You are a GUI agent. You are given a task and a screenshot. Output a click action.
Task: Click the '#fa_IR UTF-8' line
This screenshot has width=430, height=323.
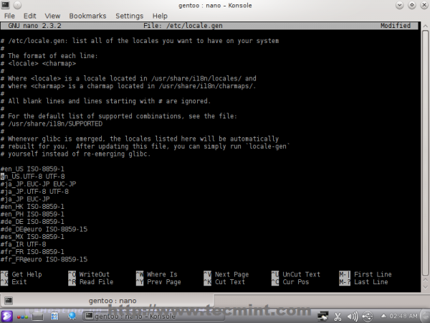(x=23, y=245)
